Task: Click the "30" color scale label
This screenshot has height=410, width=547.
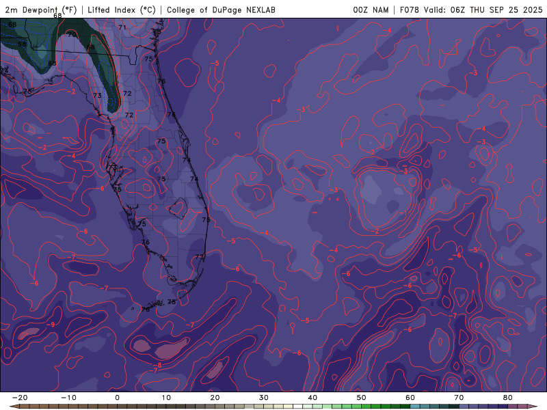Action: tap(264, 398)
